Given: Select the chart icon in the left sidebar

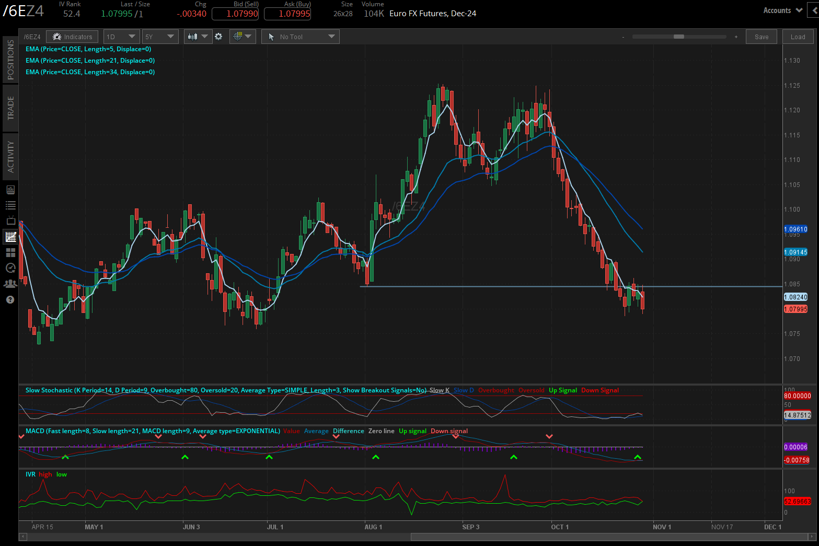Looking at the screenshot, I should click(11, 236).
